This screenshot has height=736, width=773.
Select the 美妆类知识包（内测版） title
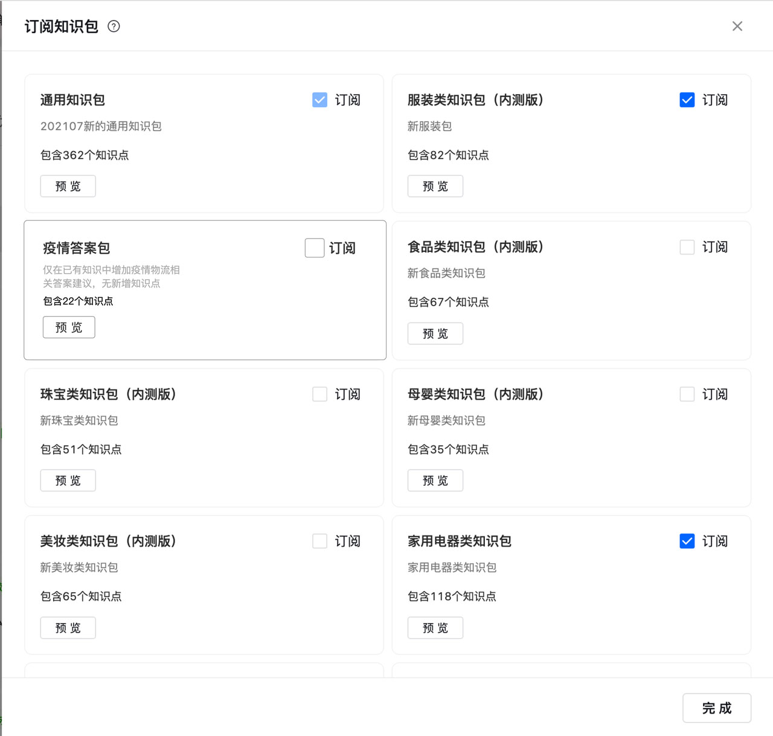click(x=109, y=541)
